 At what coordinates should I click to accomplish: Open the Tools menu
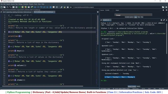(x=36, y=4)
